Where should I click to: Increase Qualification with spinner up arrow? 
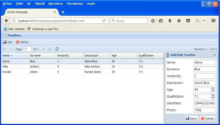(213, 95)
